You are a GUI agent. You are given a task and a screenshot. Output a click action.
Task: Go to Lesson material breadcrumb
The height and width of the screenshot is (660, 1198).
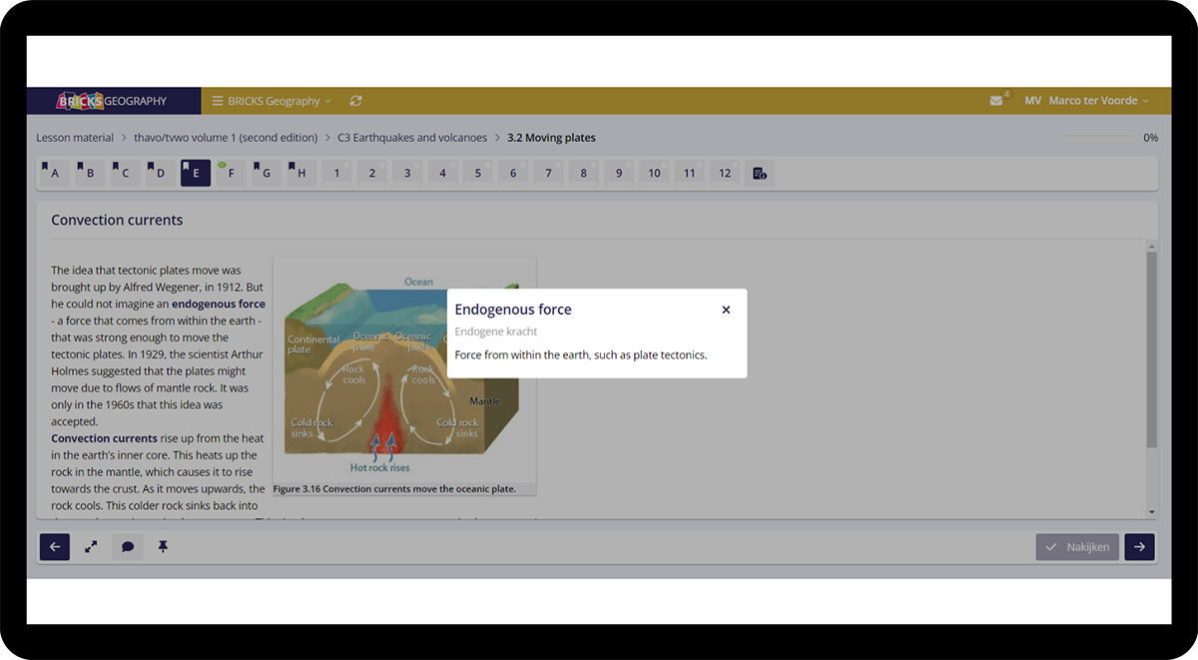click(75, 138)
